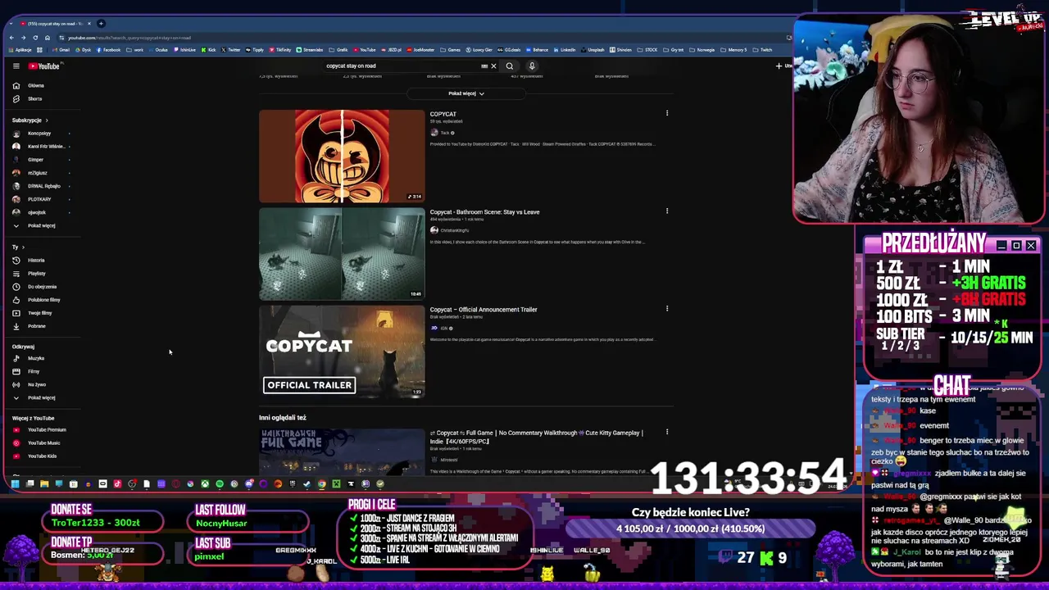Open the Windows Start button
This screenshot has width=1049, height=590.
[15, 484]
